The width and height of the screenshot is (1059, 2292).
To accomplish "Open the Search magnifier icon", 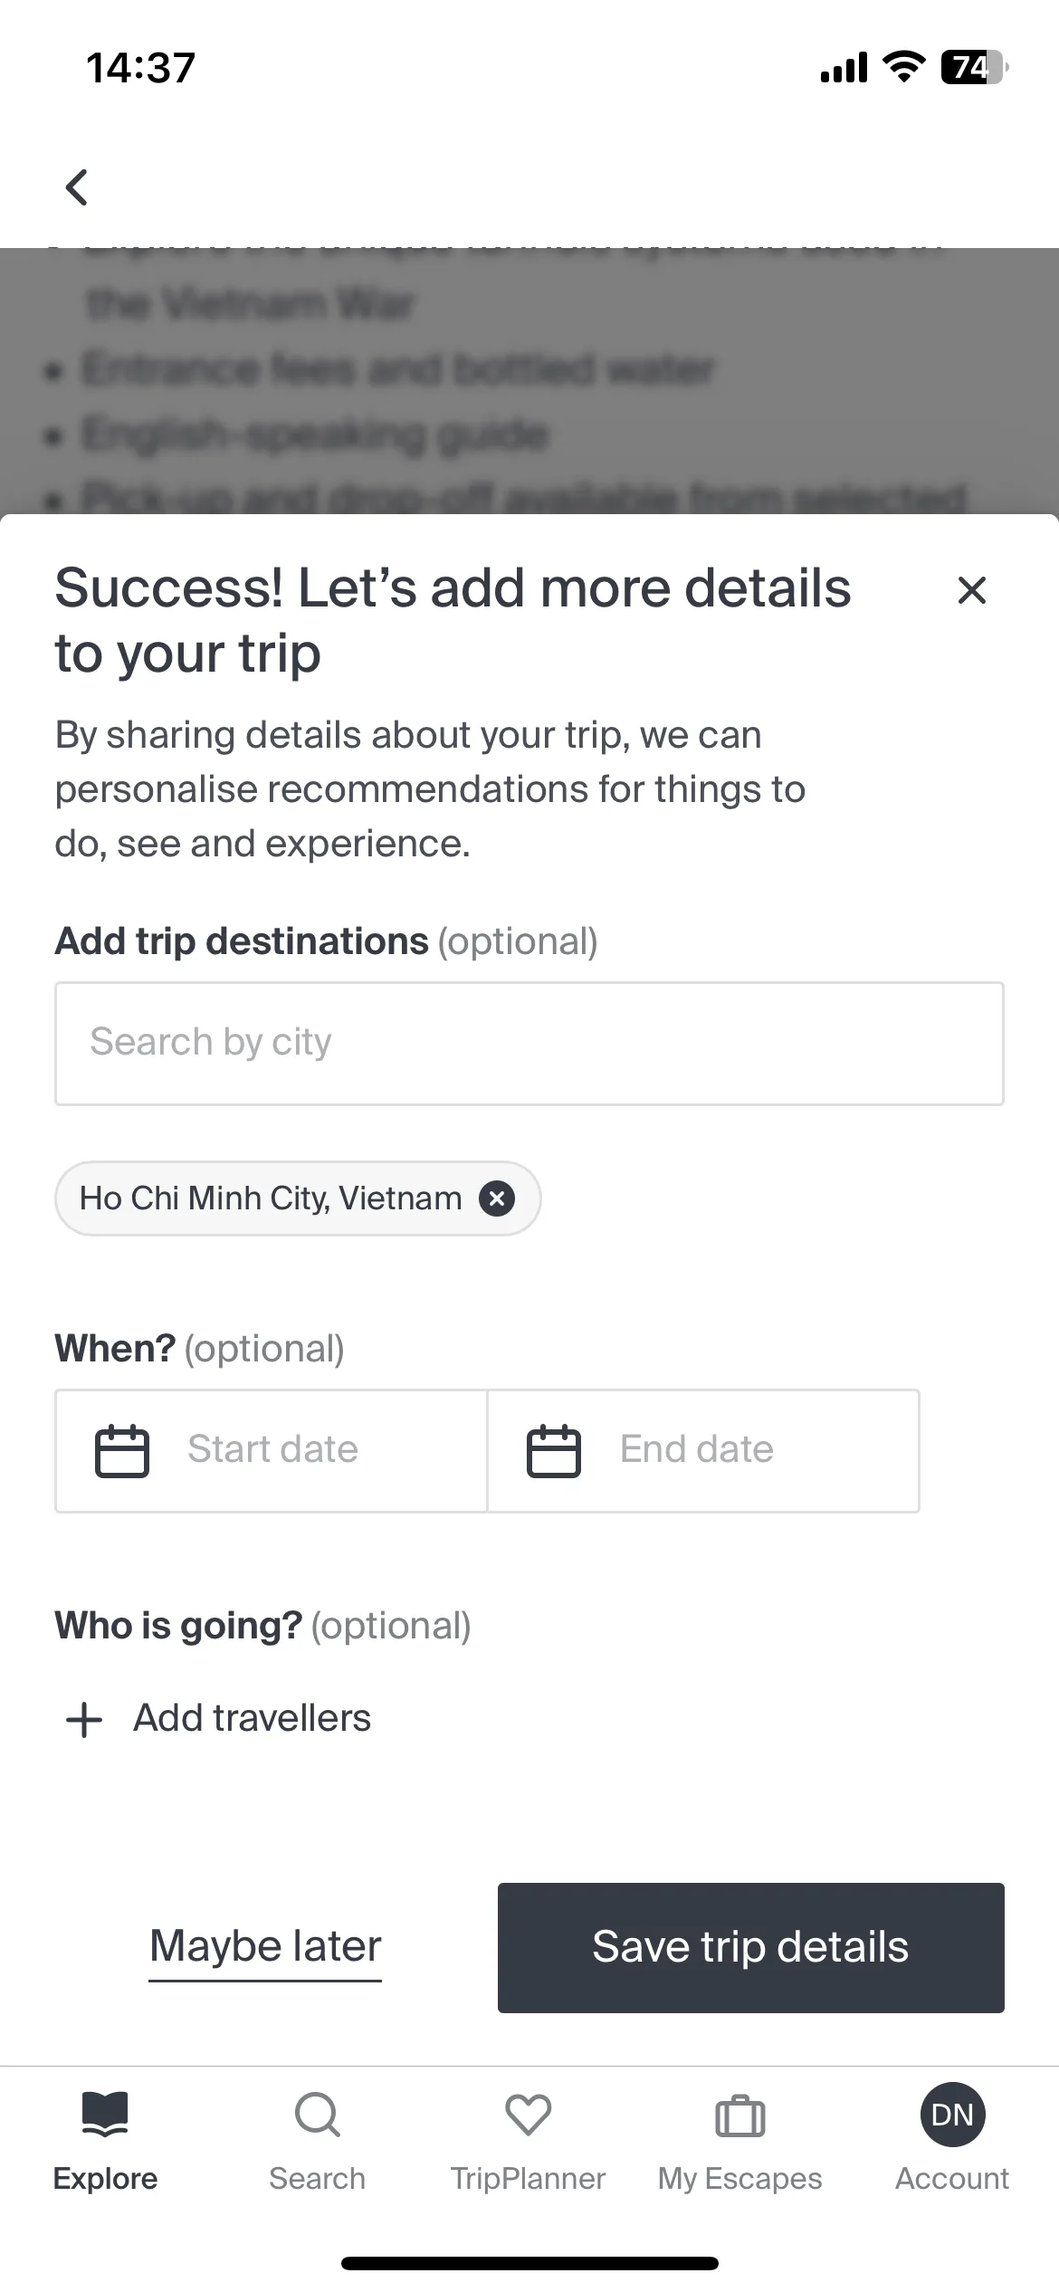I will pyautogui.click(x=318, y=2115).
